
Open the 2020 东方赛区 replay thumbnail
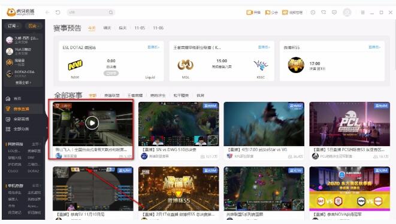(349, 189)
